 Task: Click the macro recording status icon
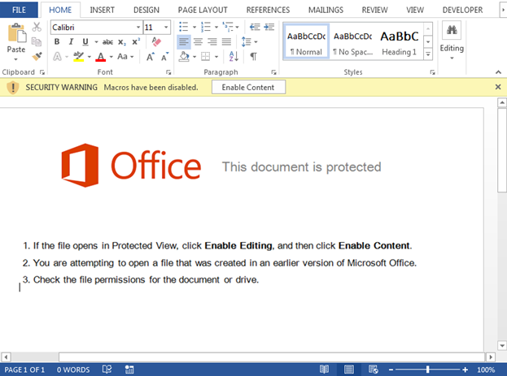coord(129,370)
